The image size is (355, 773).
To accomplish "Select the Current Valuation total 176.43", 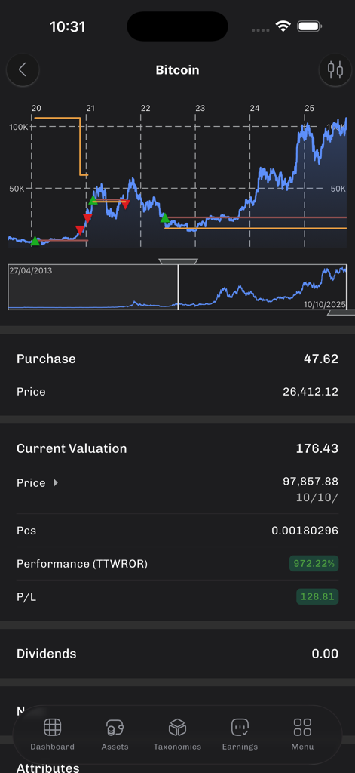I will 317,448.
